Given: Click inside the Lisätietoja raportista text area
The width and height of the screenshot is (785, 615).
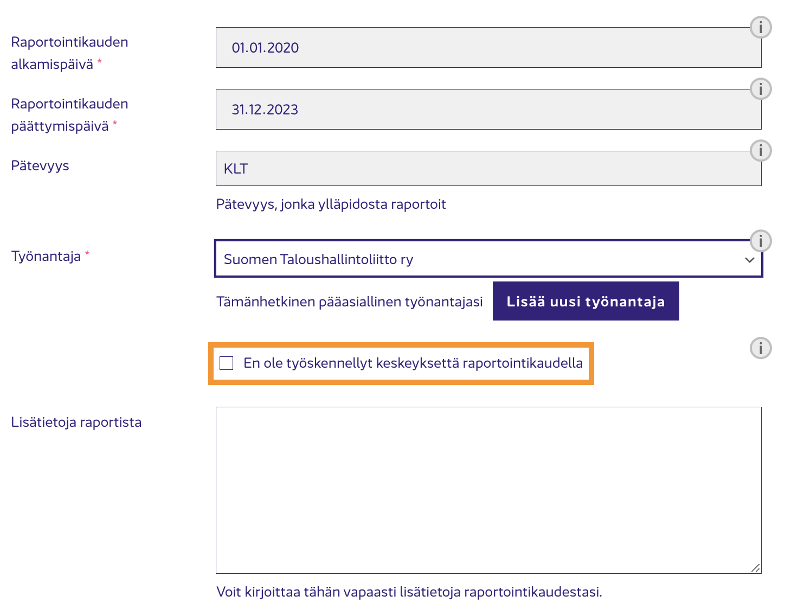Looking at the screenshot, I should click(488, 490).
